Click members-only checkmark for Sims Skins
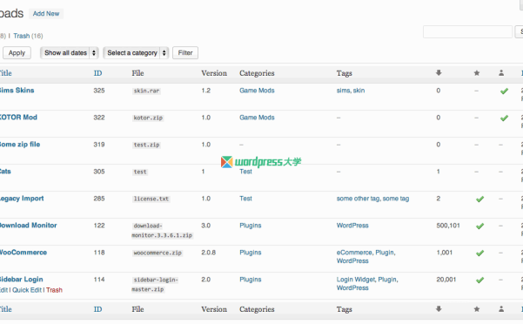 504,91
